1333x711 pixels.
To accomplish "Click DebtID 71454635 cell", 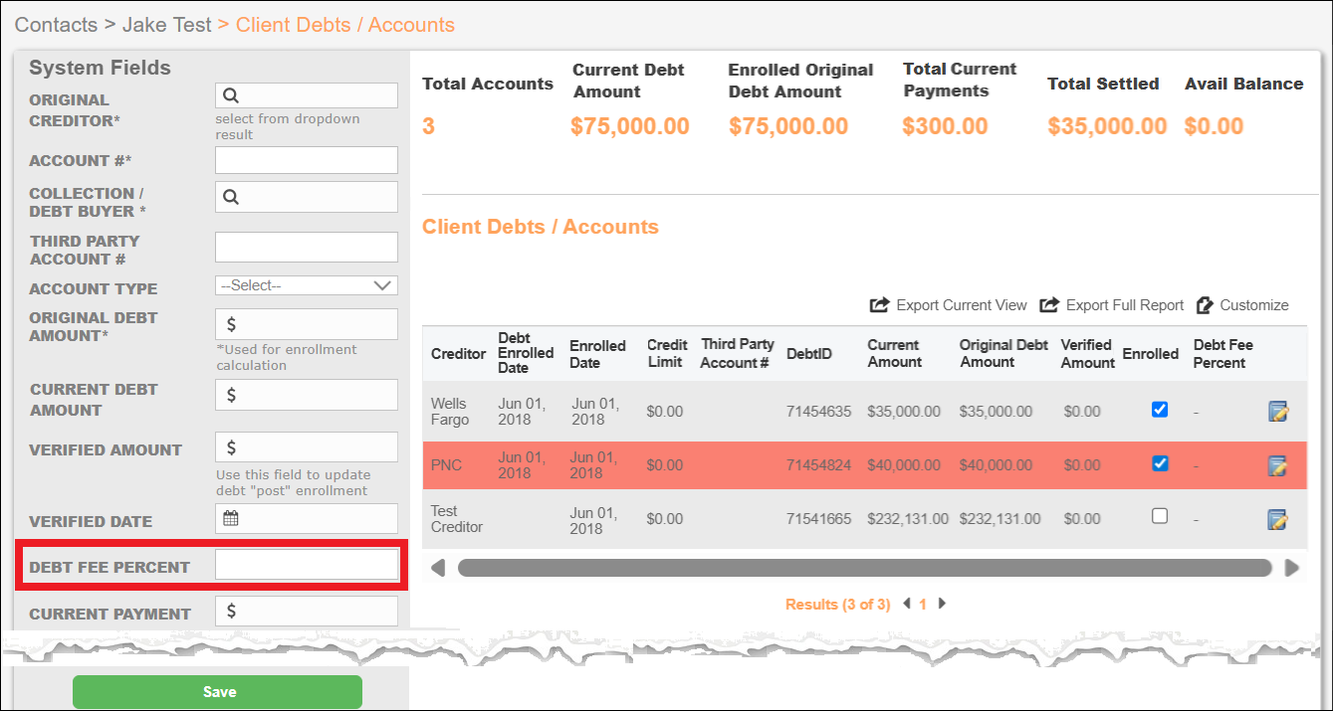I will [819, 412].
